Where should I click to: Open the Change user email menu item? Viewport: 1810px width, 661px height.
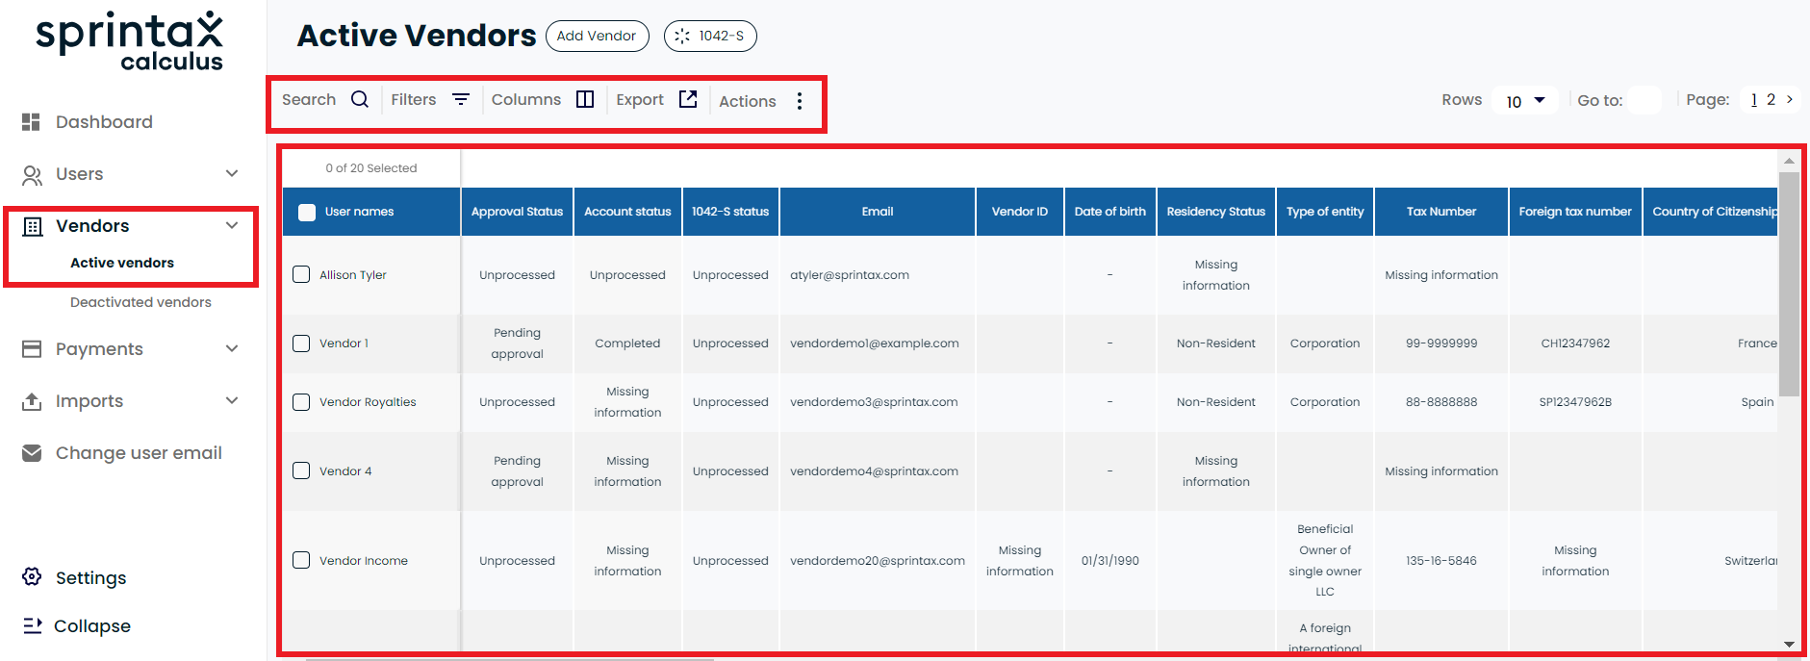[139, 453]
